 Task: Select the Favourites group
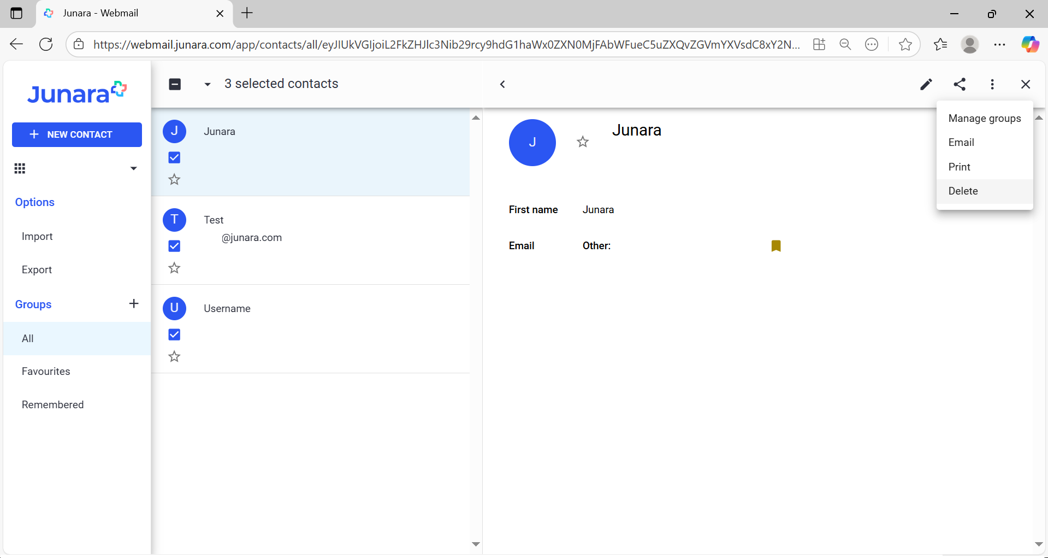point(77,372)
